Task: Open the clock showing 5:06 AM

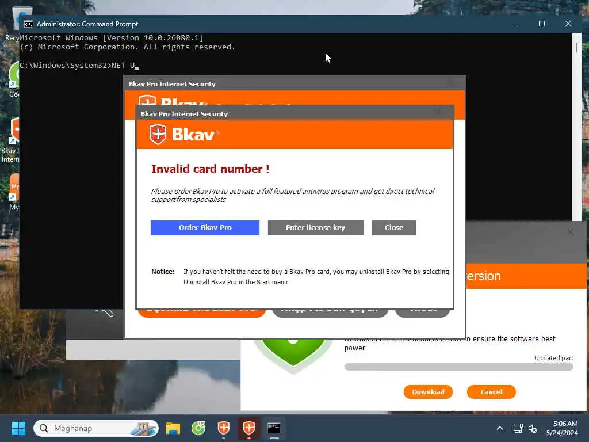Action: click(x=562, y=428)
